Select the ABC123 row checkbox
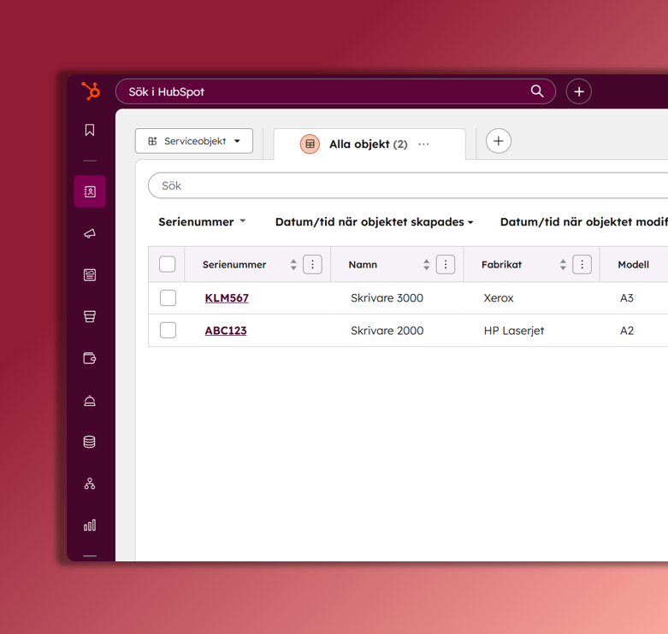Viewport: 668px width, 634px height. click(x=168, y=330)
